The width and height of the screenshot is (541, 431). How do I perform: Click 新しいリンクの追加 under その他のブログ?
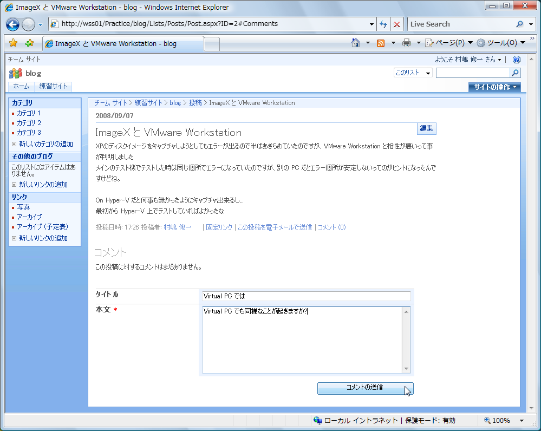coord(43,185)
